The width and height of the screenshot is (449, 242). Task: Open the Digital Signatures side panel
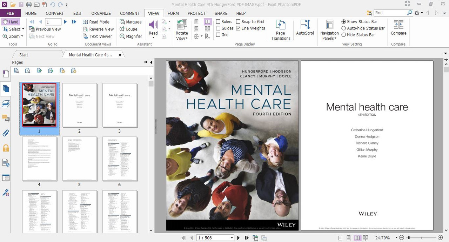point(6,193)
